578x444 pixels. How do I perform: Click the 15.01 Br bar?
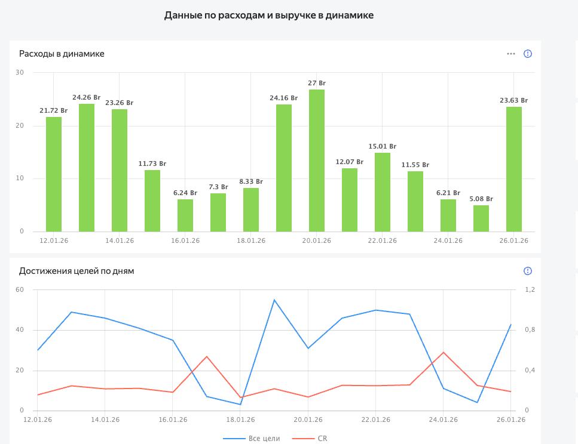click(383, 192)
